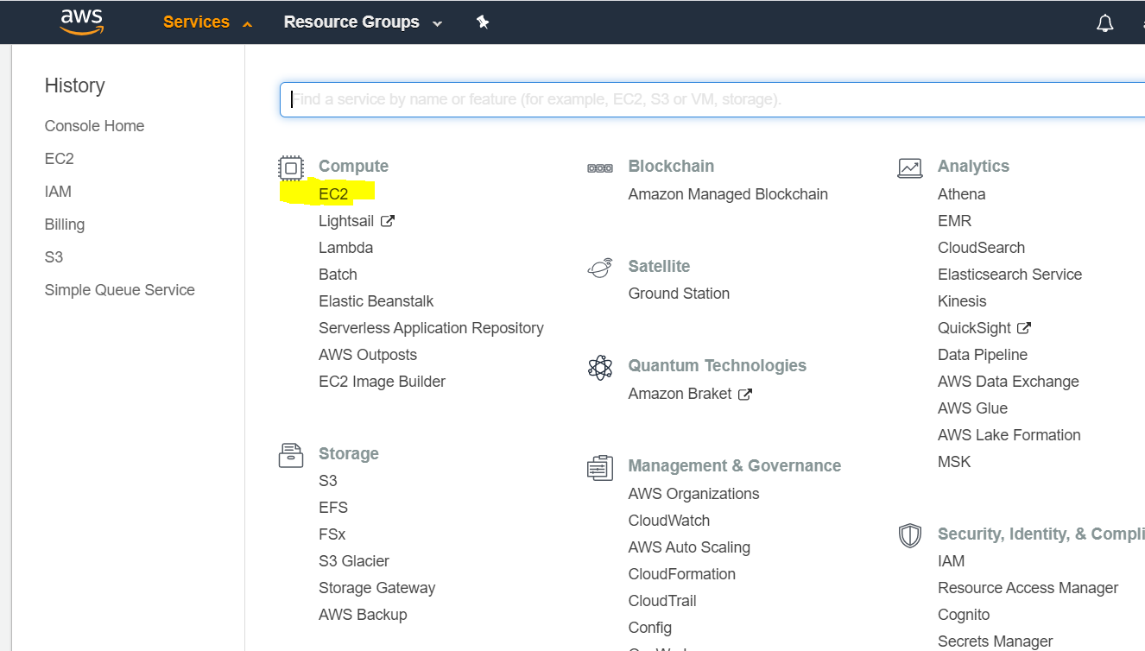Screen dimensions: 1145x651
Task: Focus the find a service search box
Action: click(712, 99)
